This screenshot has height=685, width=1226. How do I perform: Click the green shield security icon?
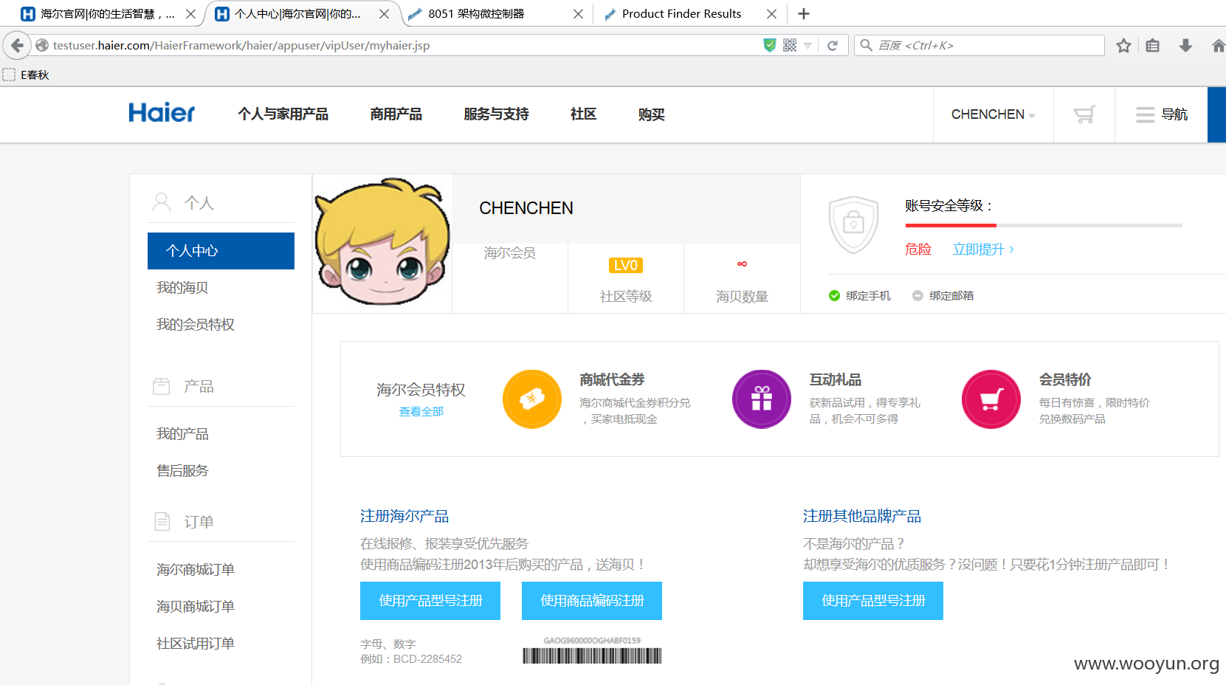coord(770,46)
